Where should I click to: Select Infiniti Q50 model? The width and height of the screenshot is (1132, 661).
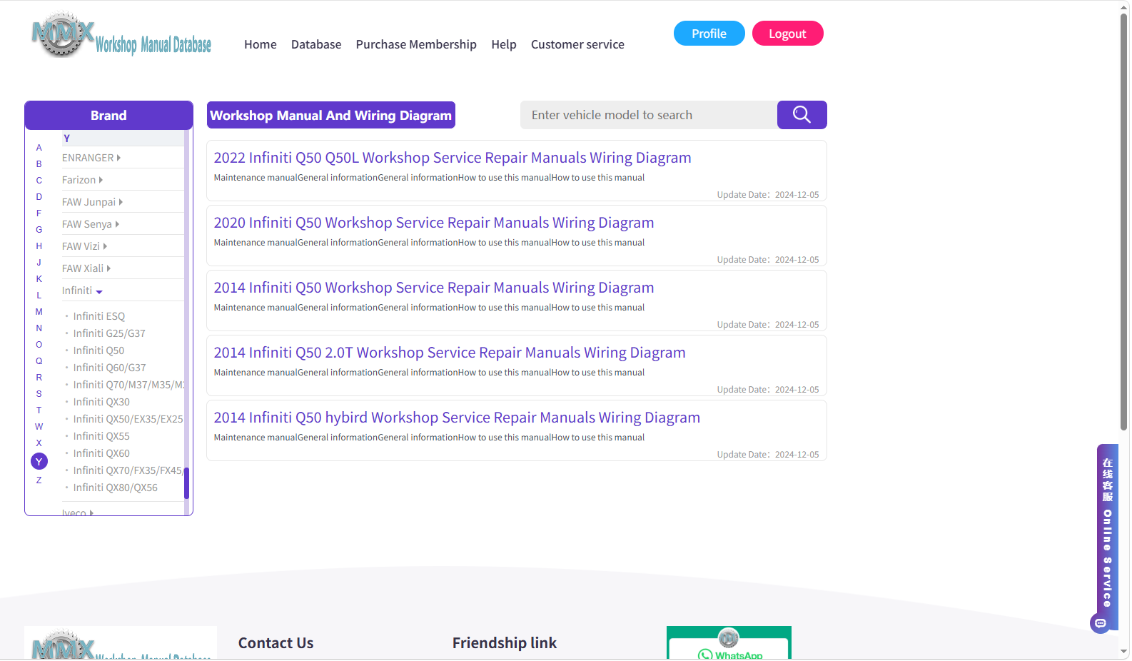click(x=98, y=350)
